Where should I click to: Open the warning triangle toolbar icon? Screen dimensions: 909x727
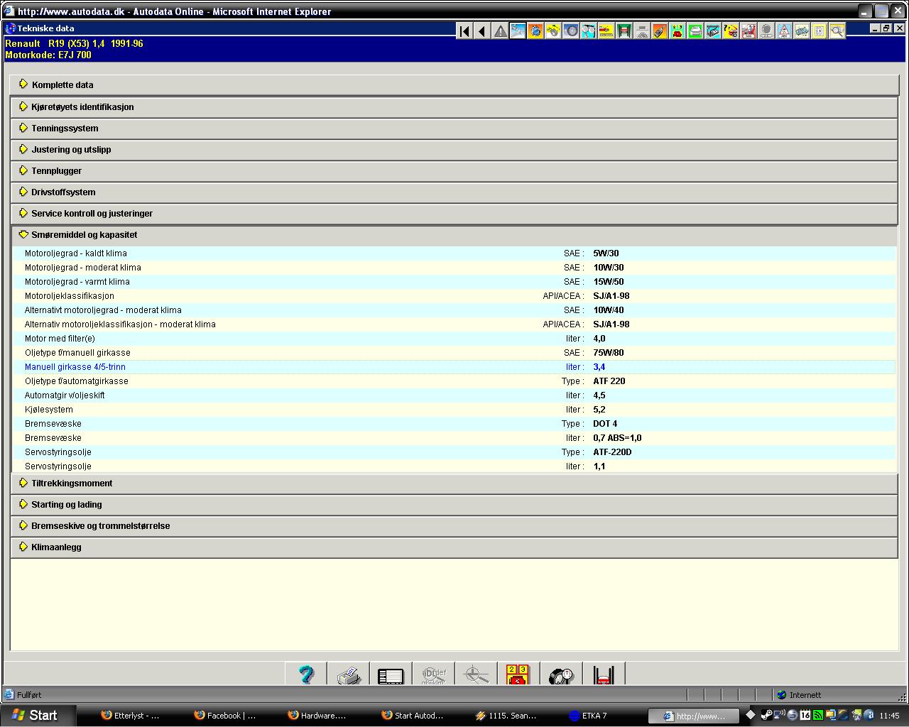(500, 31)
